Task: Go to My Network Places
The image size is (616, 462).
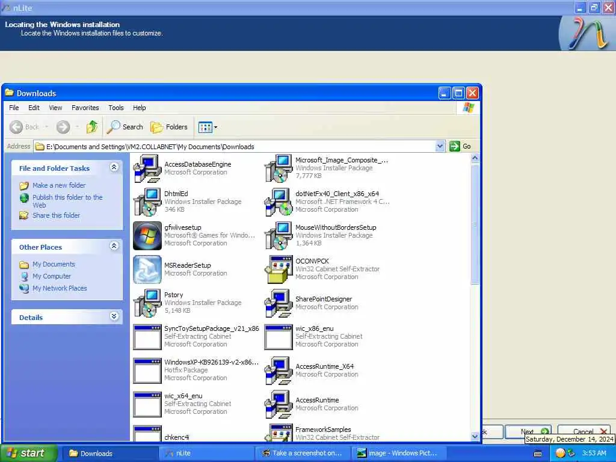Action: (x=60, y=288)
